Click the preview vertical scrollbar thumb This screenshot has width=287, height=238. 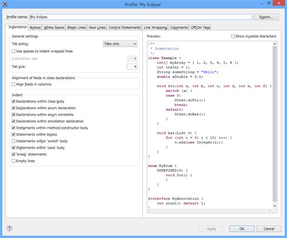click(x=274, y=124)
